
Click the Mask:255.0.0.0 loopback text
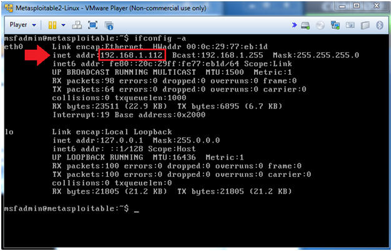click(186, 140)
